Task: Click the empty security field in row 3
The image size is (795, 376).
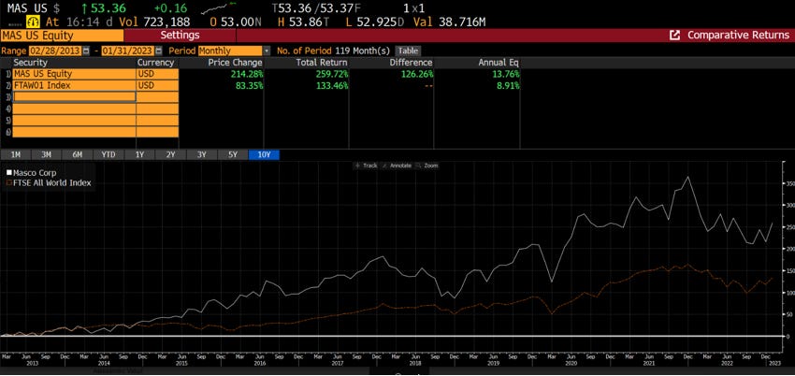Action: 74,96
